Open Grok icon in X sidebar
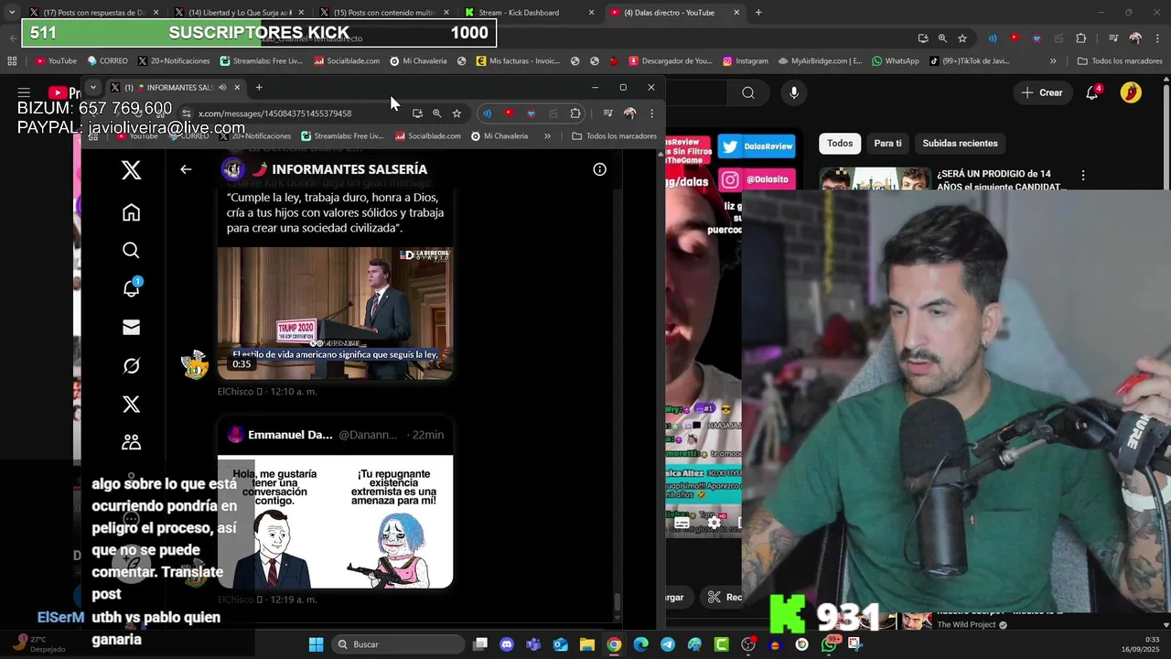The height and width of the screenshot is (659, 1171). click(131, 366)
